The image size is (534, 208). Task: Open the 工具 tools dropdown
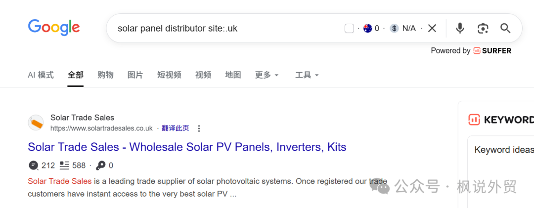307,75
